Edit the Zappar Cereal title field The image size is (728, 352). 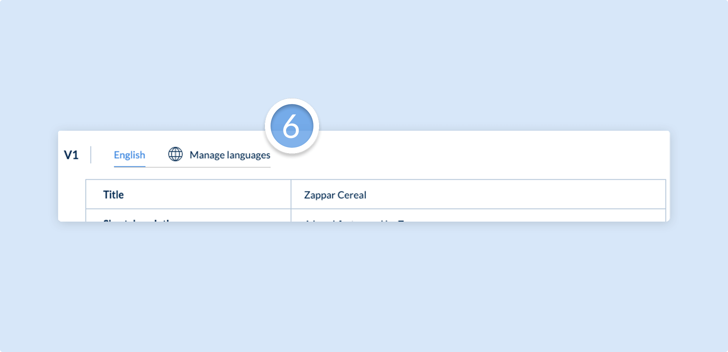tap(478, 194)
